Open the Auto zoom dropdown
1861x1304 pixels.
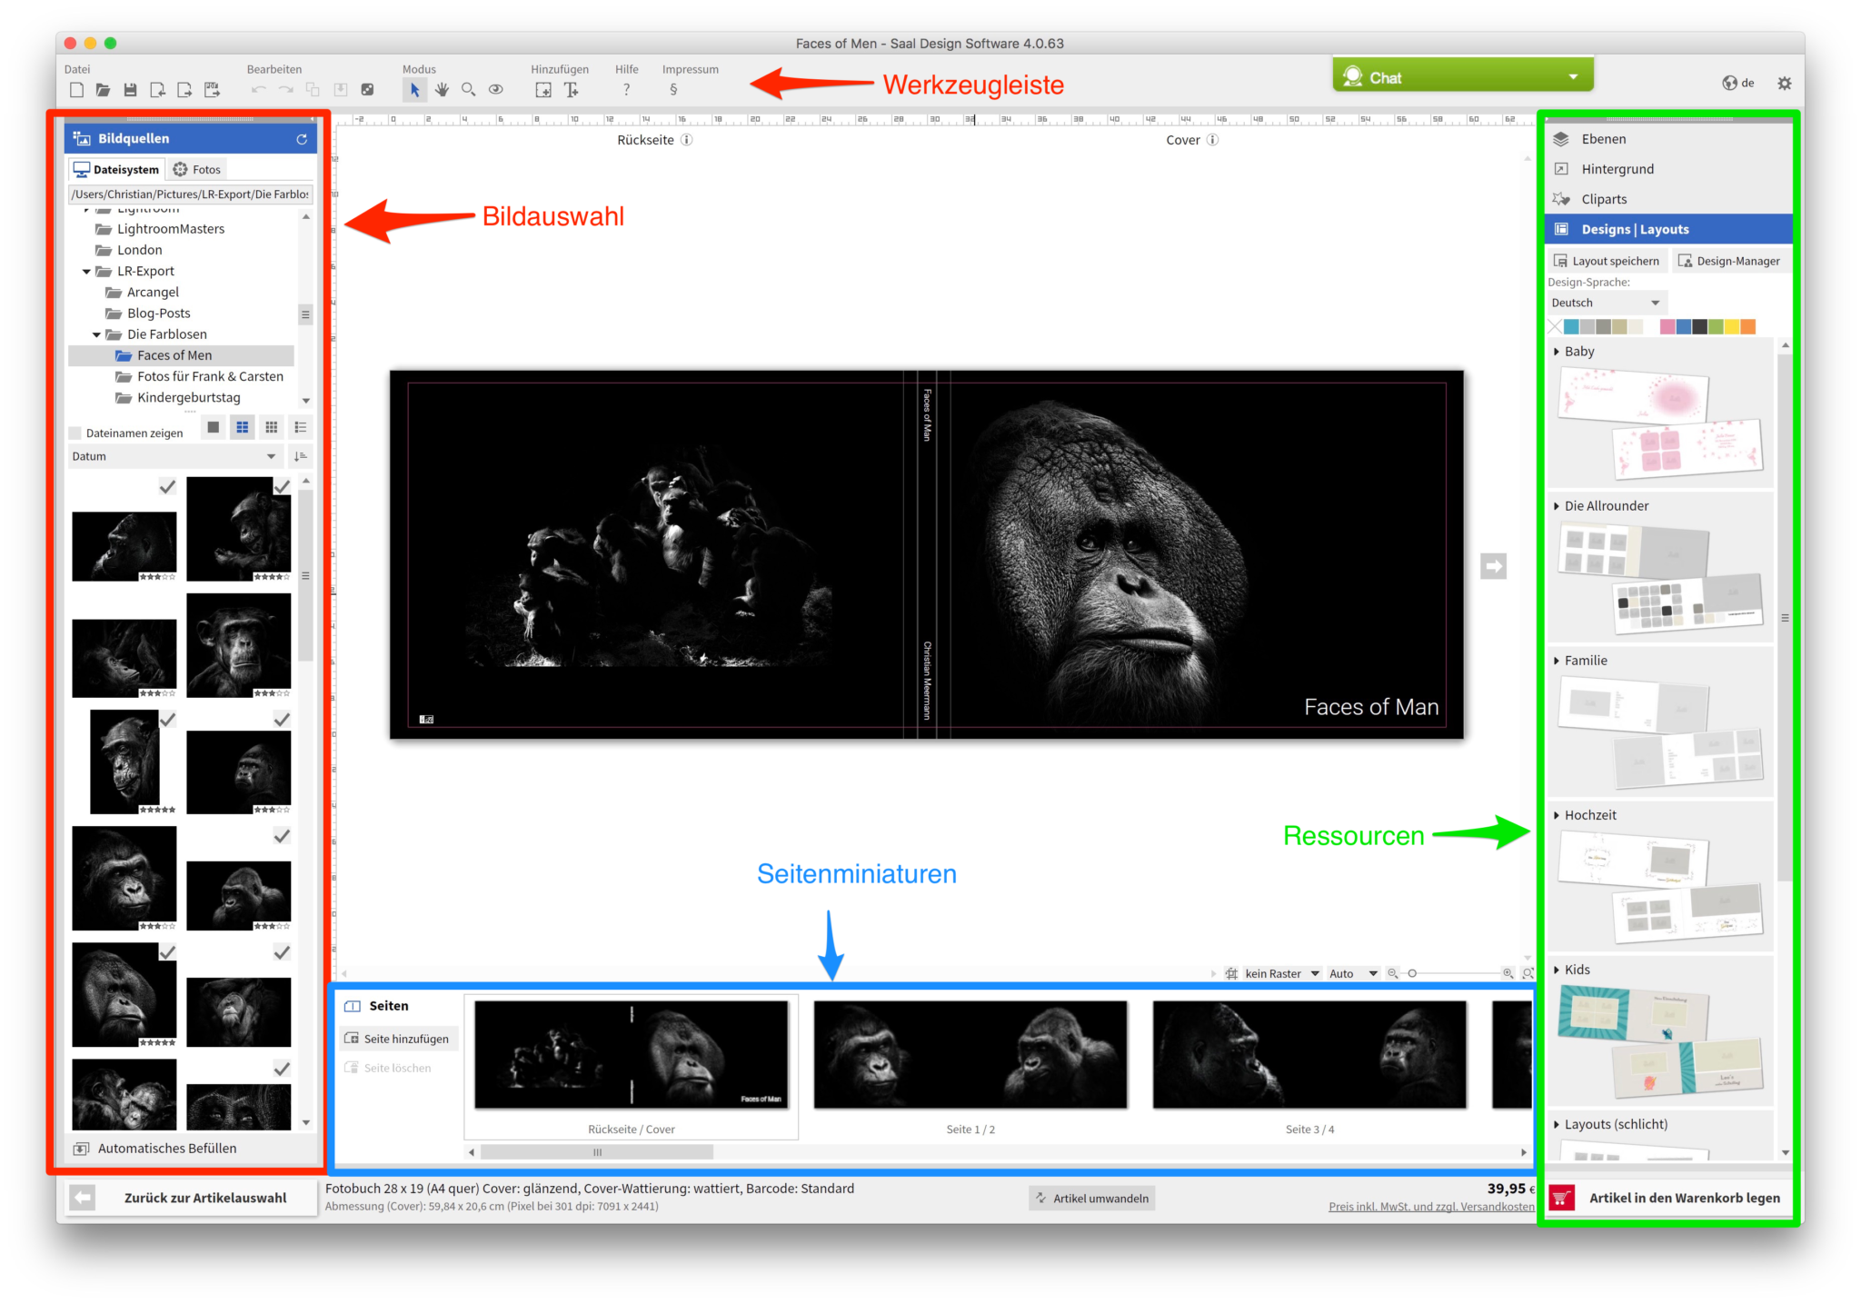click(x=1353, y=973)
